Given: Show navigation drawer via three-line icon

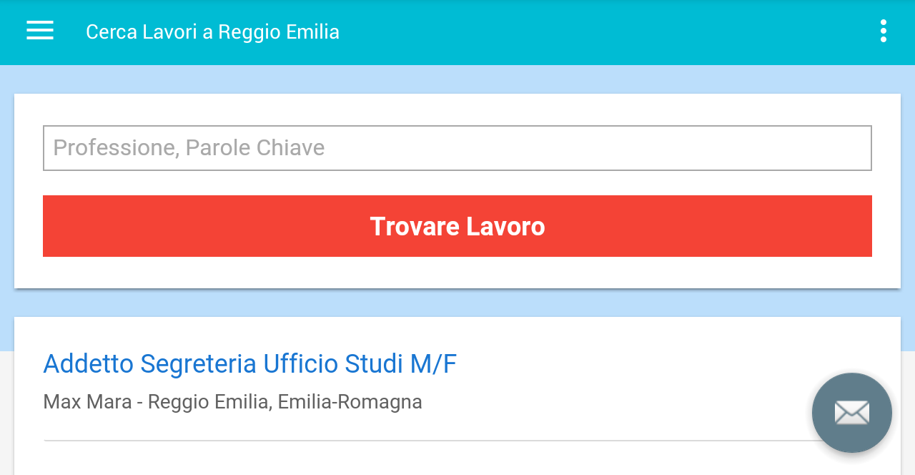Looking at the screenshot, I should 40,31.
